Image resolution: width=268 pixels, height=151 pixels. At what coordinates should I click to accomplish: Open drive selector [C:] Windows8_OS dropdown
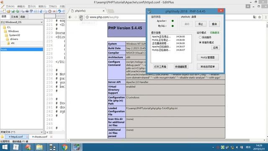tap(22, 22)
